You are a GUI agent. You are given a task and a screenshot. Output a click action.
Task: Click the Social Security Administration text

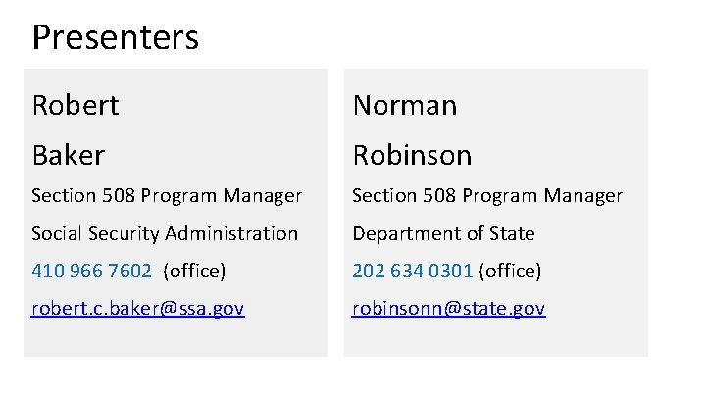tap(164, 233)
